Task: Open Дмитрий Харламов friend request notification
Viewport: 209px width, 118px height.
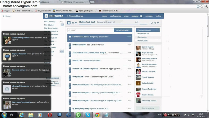Action: (26, 87)
